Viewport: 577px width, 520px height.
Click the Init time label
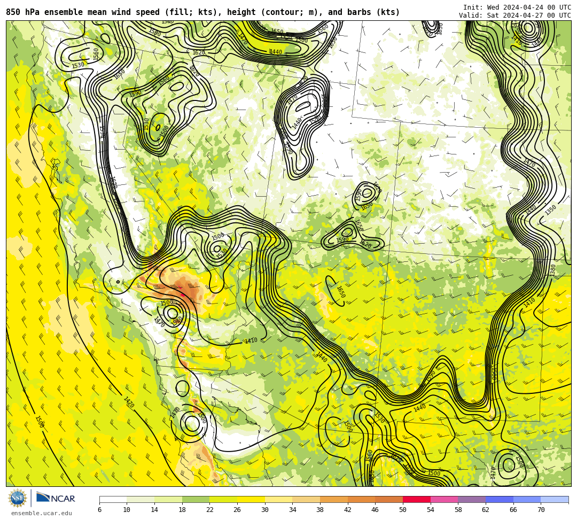point(517,7)
